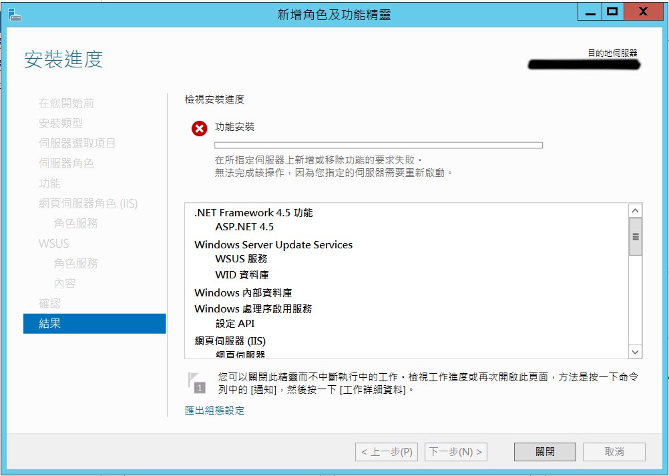
Task: Click the 設定 API entry
Action: coord(235,324)
